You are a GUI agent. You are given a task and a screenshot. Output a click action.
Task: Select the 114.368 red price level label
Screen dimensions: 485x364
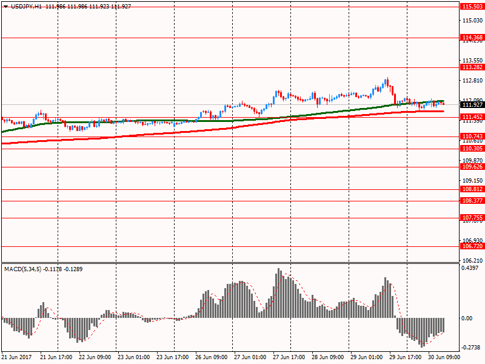[472, 38]
